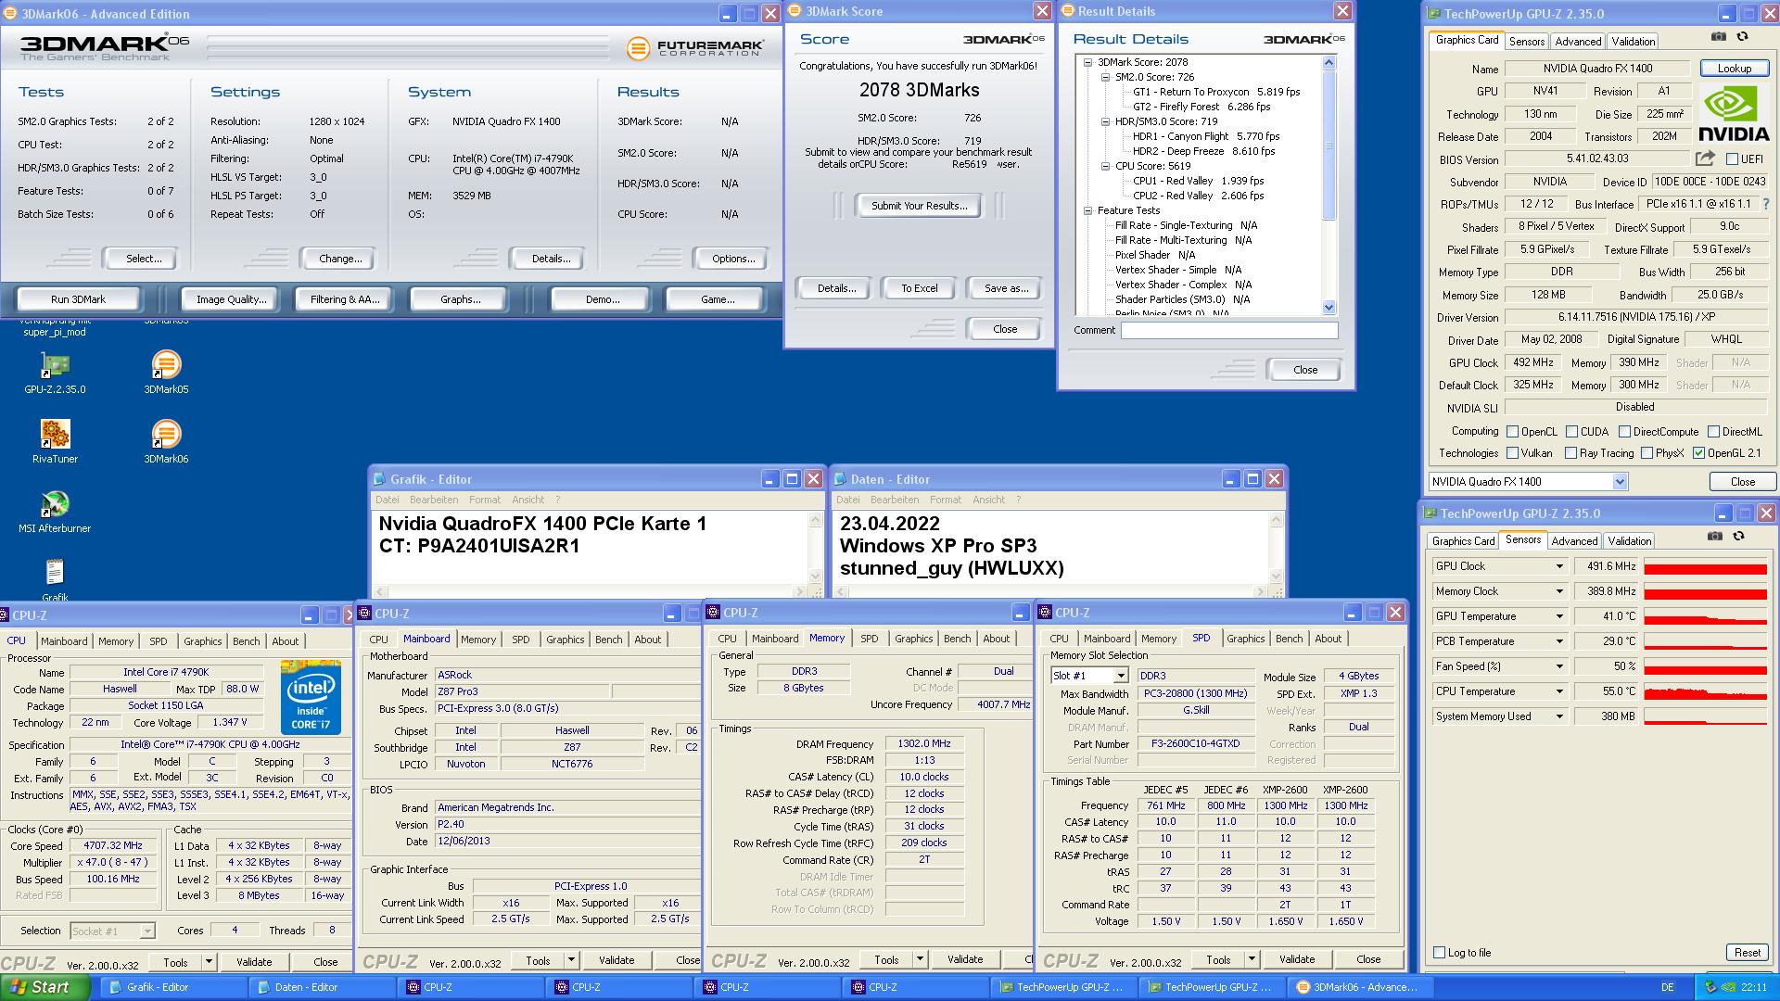
Task: Click the Start button on the taskbar
Action: [44, 987]
